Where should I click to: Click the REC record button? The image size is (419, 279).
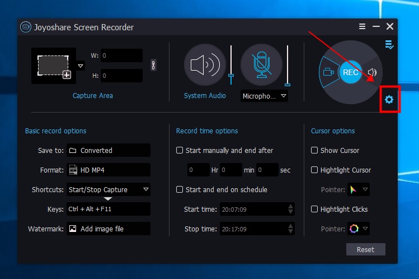pos(350,72)
